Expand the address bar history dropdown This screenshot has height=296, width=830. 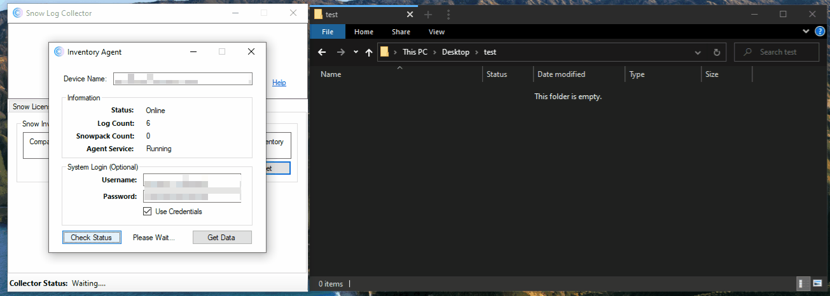point(698,52)
